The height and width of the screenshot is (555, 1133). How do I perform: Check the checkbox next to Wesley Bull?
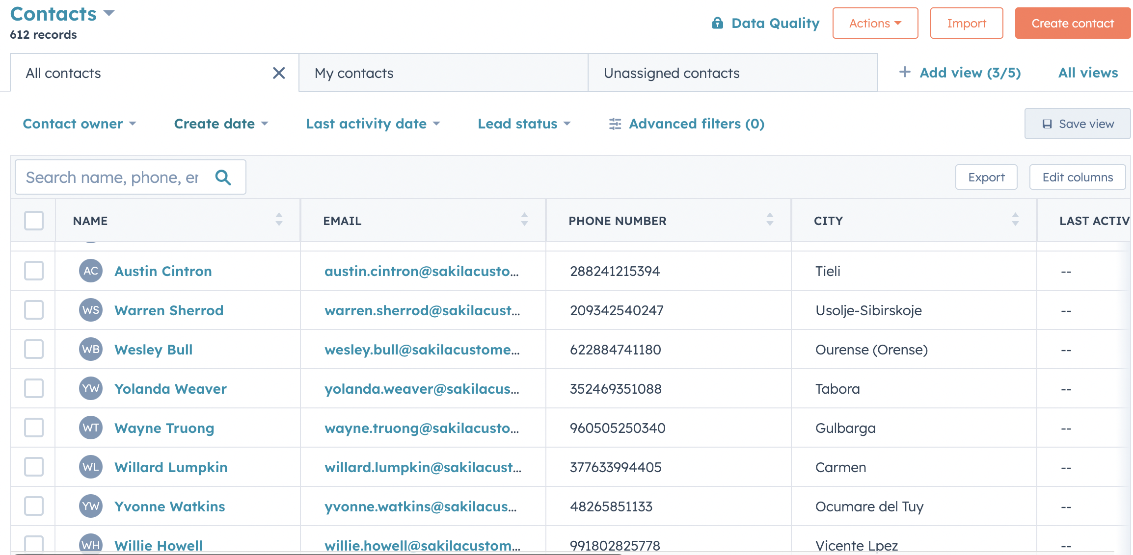pyautogui.click(x=33, y=349)
